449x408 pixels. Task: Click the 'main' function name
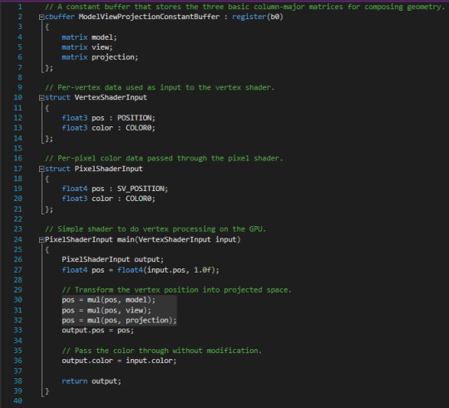click(126, 239)
